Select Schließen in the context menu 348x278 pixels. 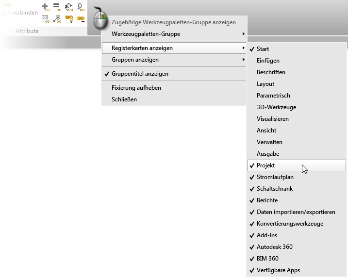[174, 99]
